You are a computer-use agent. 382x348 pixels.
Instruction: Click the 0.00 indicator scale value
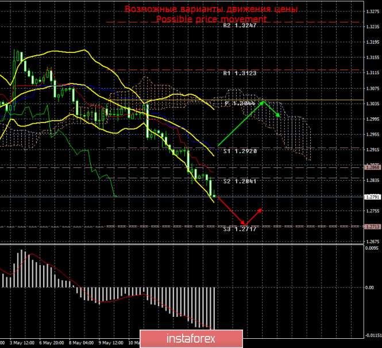[x=369, y=288]
